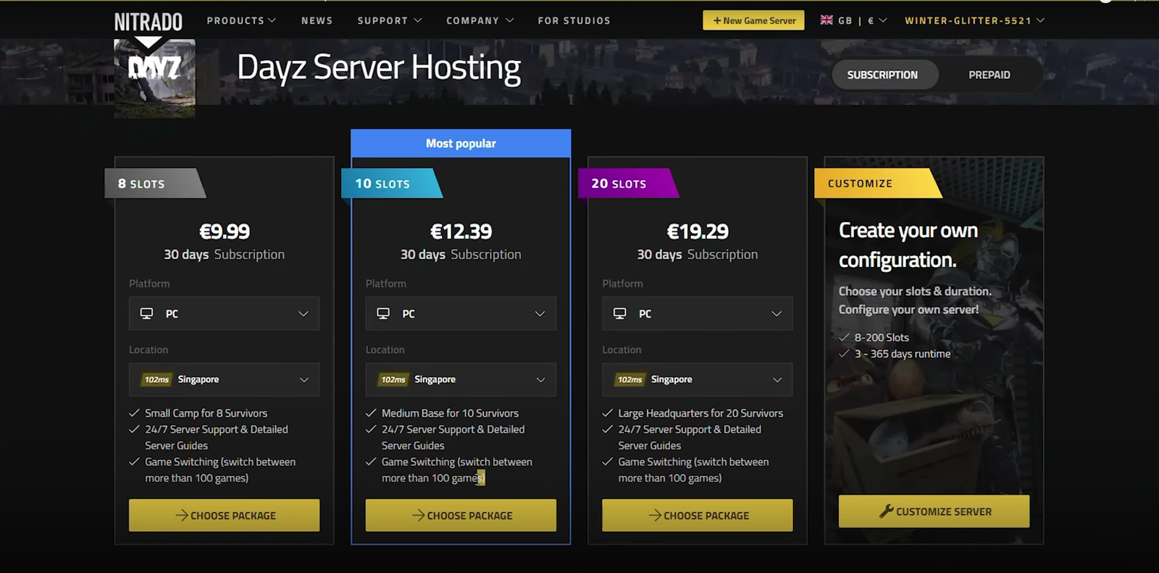Click the €12.39 price

coord(461,232)
